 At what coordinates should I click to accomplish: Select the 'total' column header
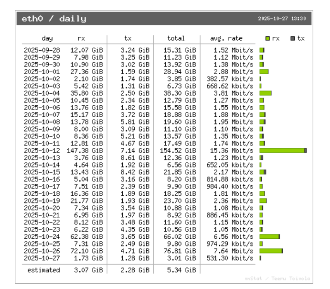[176, 38]
